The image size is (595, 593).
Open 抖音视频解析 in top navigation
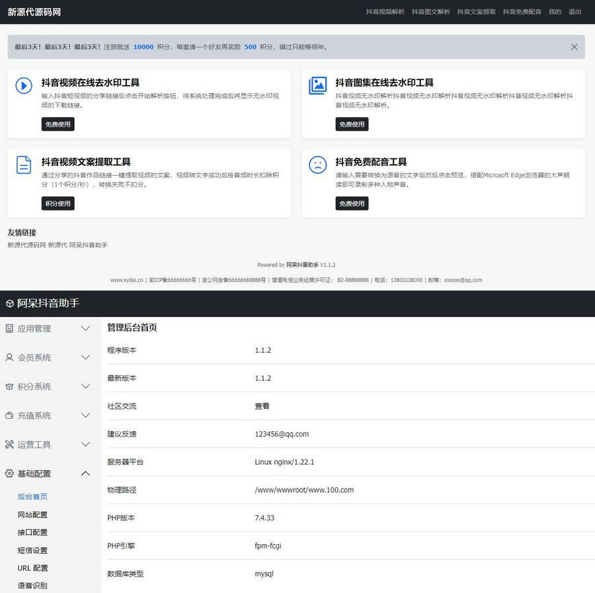(385, 12)
